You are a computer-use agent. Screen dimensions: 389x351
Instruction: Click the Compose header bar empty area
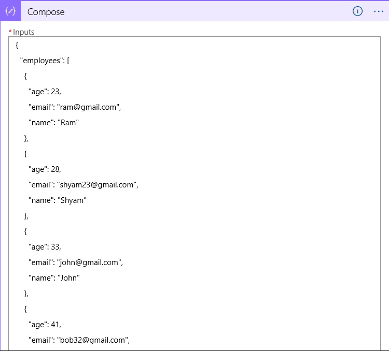click(209, 11)
